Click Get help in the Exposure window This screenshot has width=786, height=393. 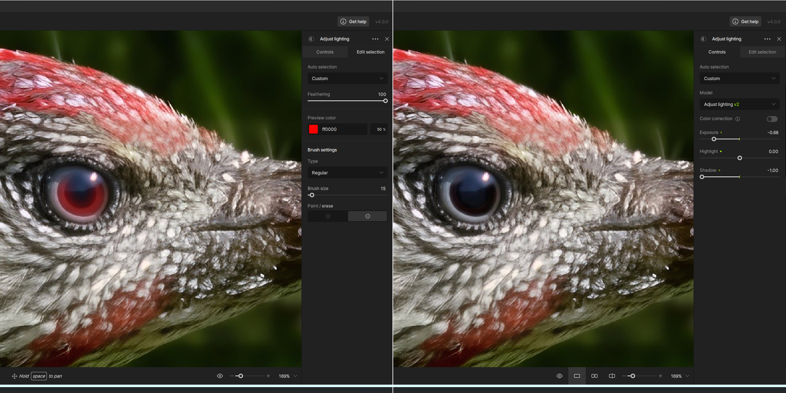(x=745, y=22)
